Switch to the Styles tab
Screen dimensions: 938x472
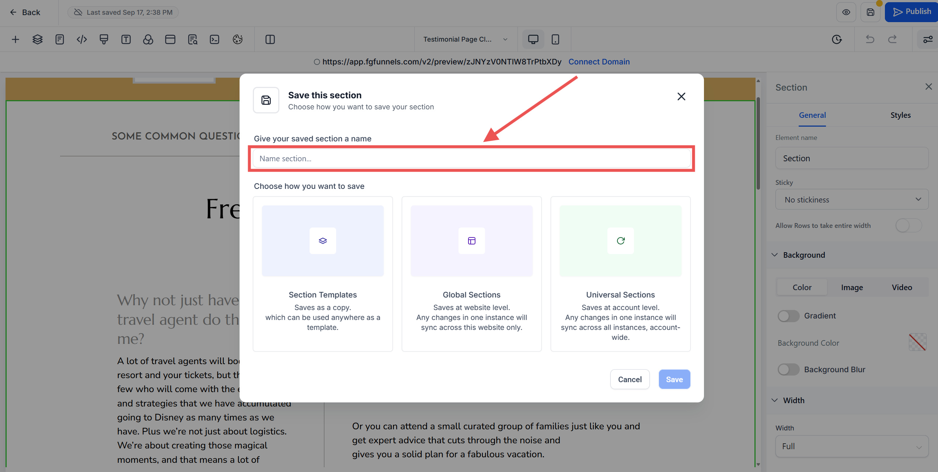tap(900, 115)
